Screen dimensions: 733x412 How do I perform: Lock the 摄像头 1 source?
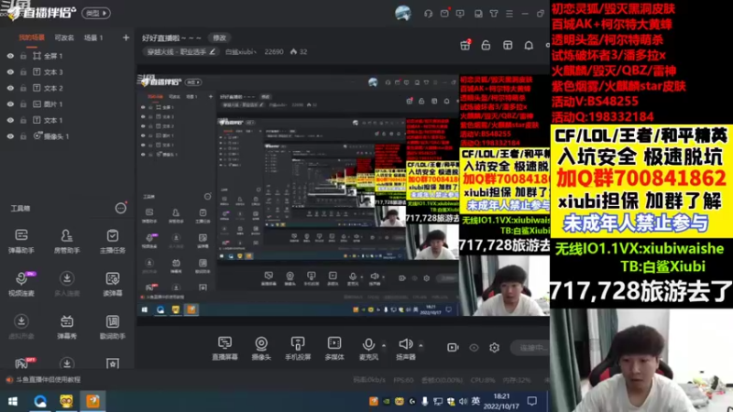[23, 136]
